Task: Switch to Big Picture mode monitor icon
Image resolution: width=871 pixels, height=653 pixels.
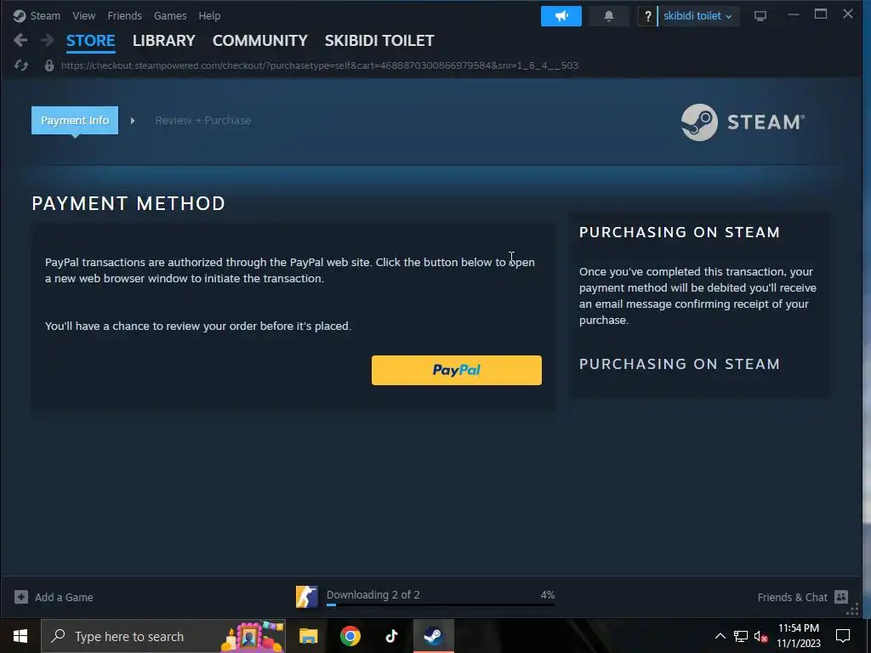Action: click(x=760, y=16)
